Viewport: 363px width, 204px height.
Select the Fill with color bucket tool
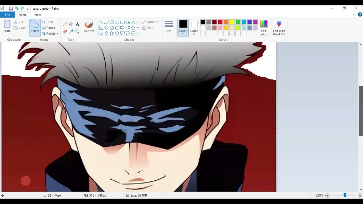pyautogui.click(x=71, y=24)
